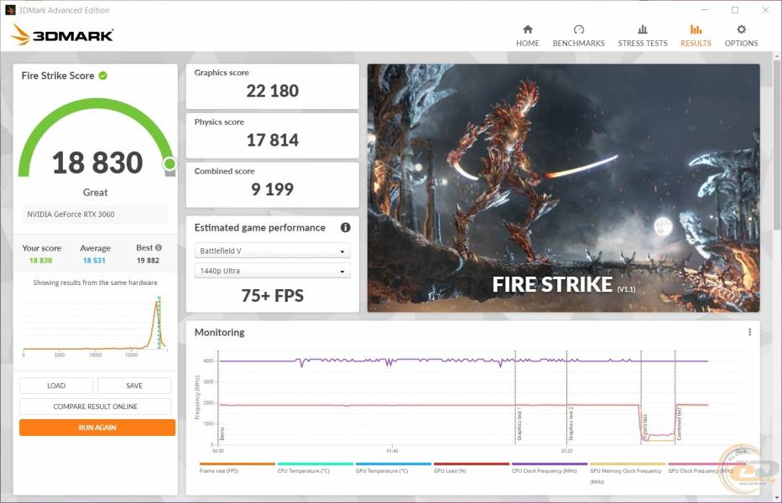This screenshot has width=782, height=503.
Task: Click the info icon next to Best
Action: [158, 247]
